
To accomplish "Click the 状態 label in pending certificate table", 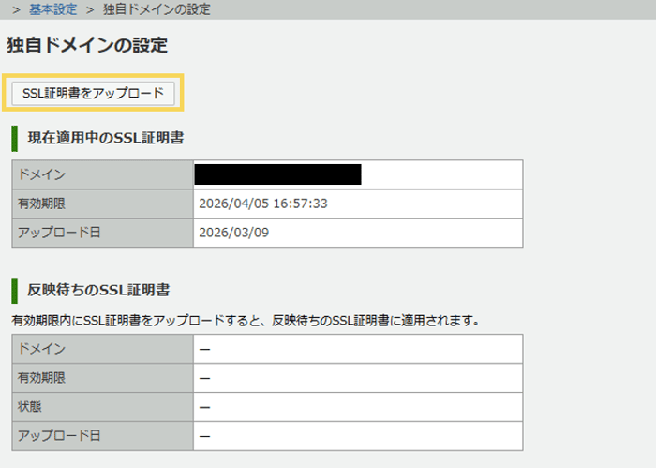I will pyautogui.click(x=30, y=407).
